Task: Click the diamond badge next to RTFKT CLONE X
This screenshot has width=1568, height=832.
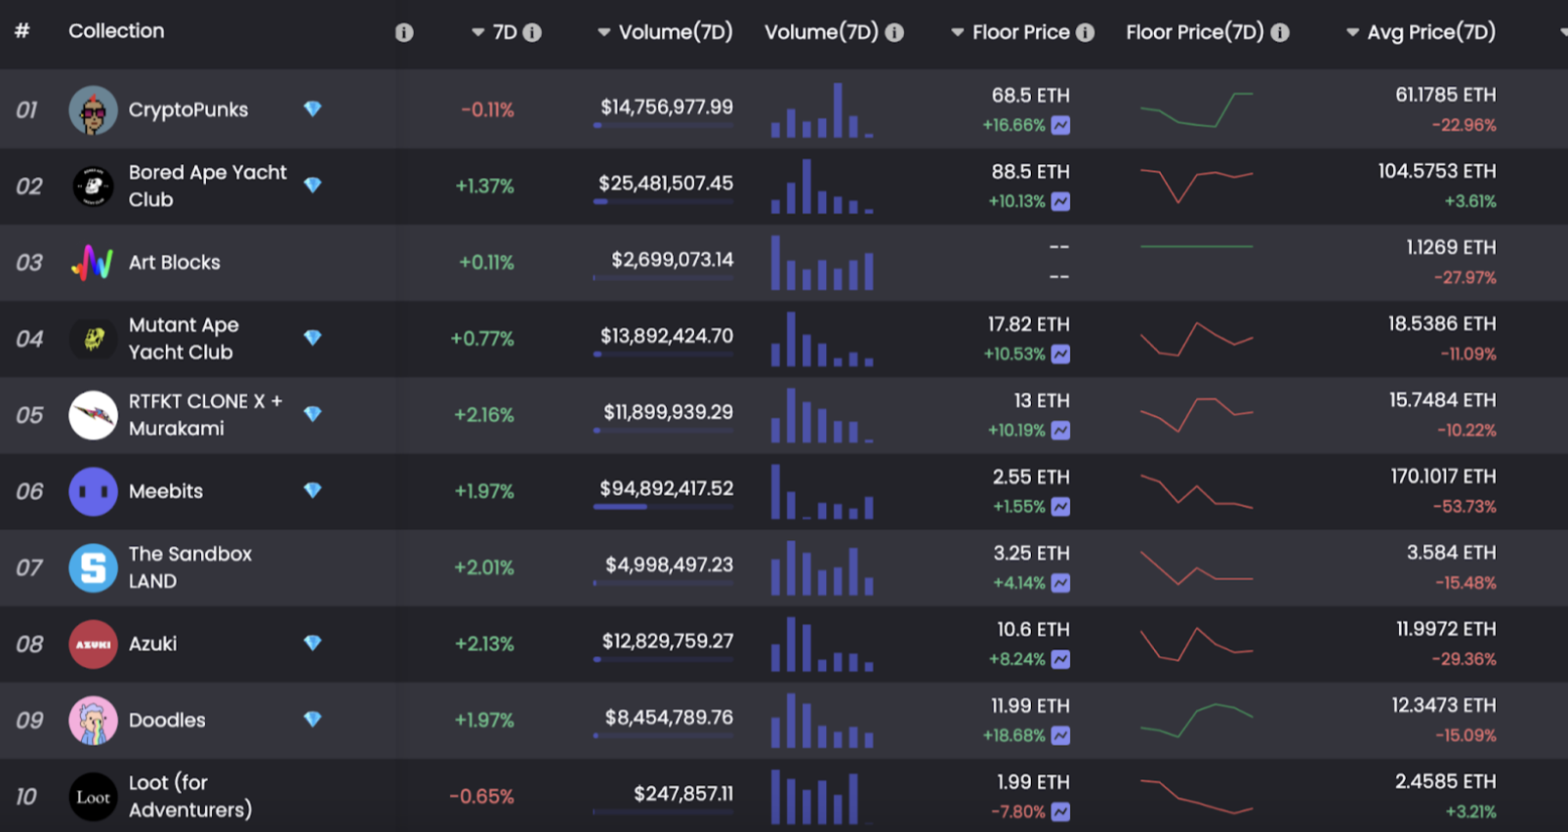Action: pos(312,414)
